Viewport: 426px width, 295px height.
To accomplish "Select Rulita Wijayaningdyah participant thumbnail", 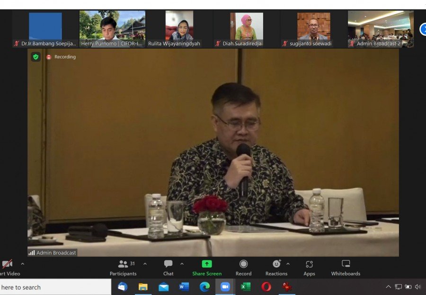I will [x=179, y=29].
